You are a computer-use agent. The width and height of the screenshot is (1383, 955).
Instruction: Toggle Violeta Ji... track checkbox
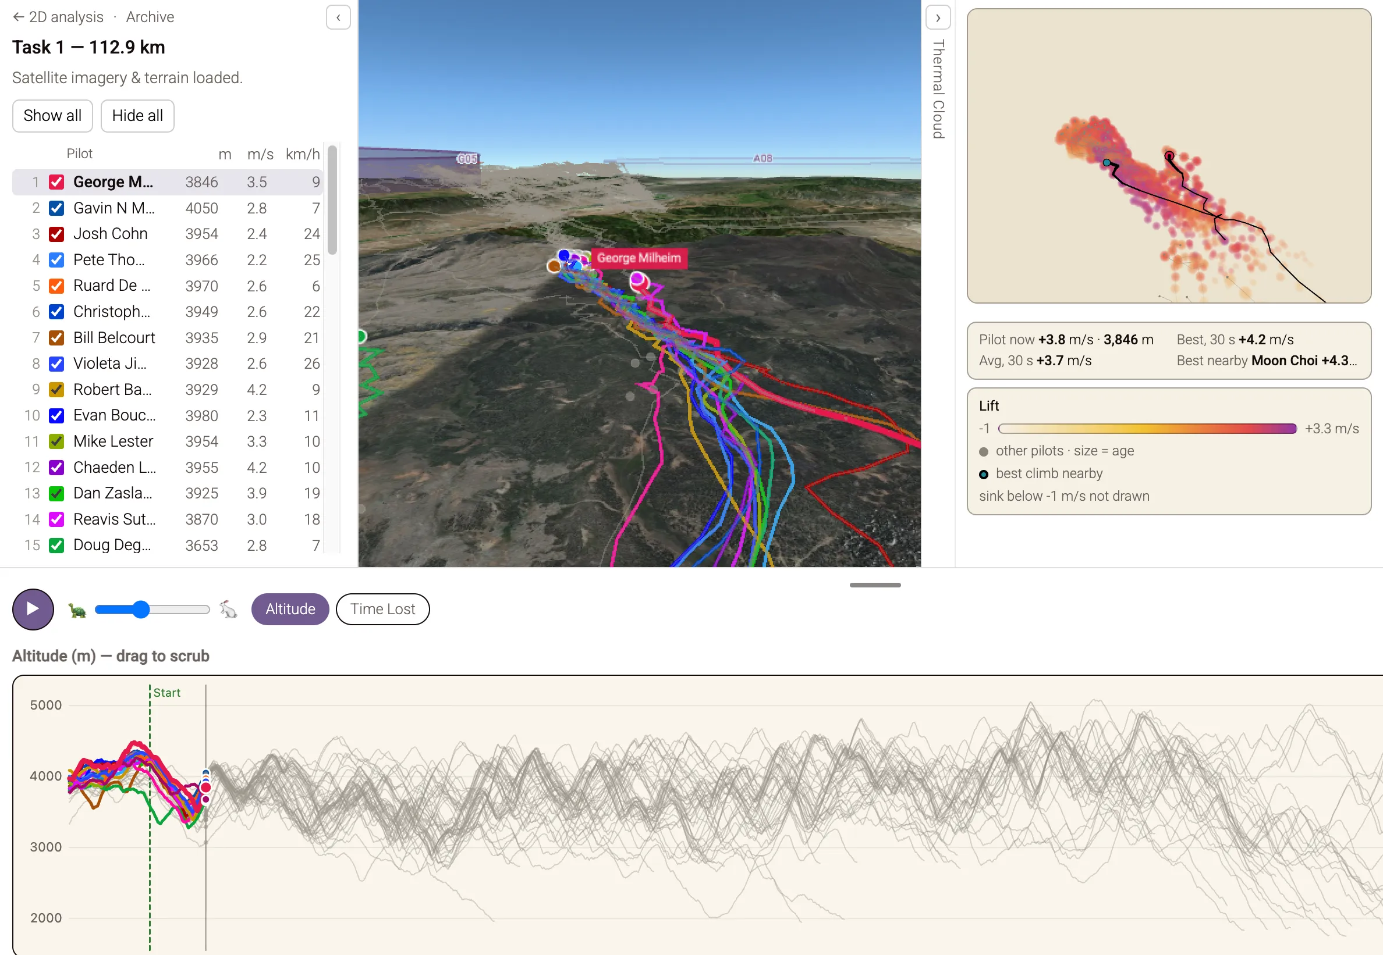pos(57,364)
